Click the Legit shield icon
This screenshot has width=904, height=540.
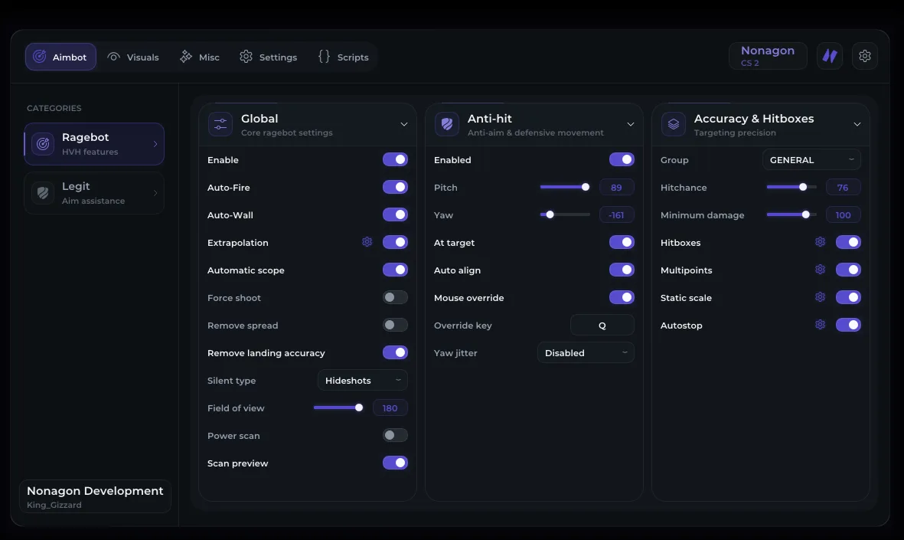click(43, 193)
